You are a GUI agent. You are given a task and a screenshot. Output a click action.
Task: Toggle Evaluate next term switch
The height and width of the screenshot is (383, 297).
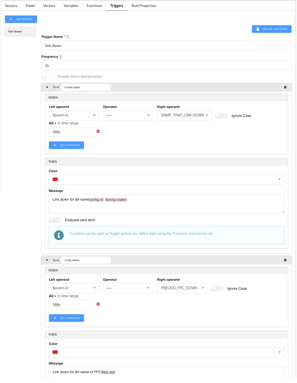[55, 220]
